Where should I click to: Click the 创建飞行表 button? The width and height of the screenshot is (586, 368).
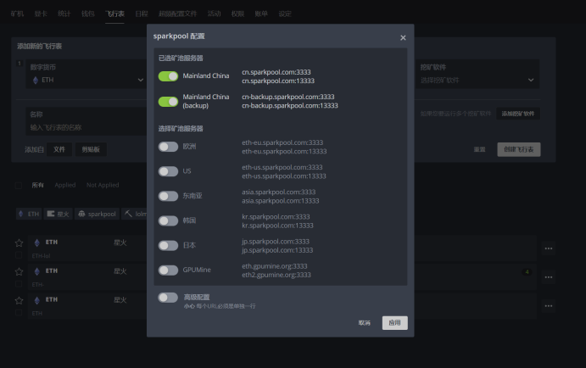click(519, 149)
